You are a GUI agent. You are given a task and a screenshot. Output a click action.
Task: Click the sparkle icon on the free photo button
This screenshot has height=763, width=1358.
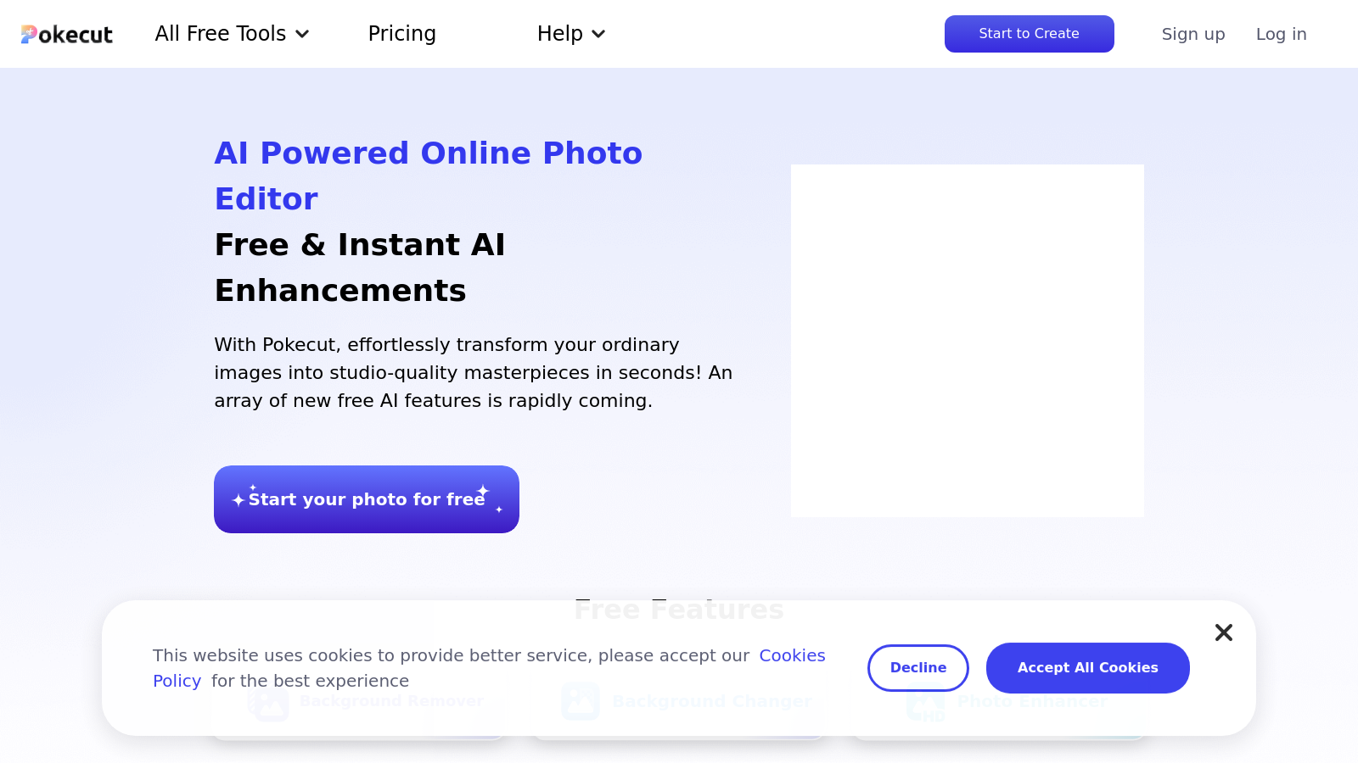pos(240,499)
